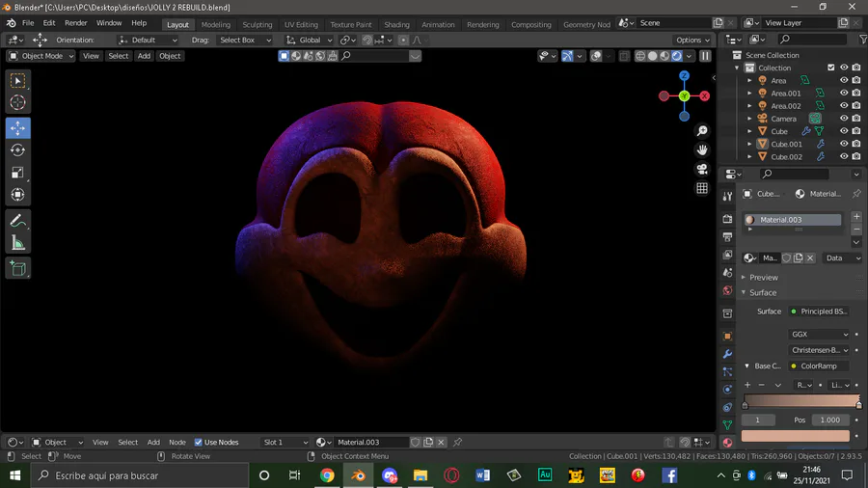Click the viewport View menu button
Image resolution: width=868 pixels, height=488 pixels.
pyautogui.click(x=91, y=56)
